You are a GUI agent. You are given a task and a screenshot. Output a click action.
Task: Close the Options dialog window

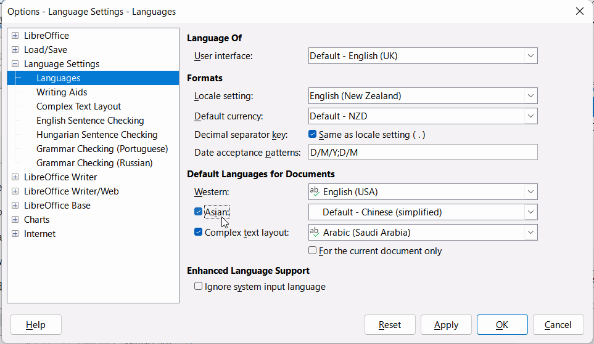coord(580,11)
